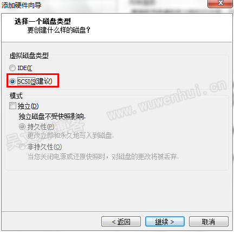234x232 pixels.
Task: Cancel the wizard with 取消 button
Action: [209, 222]
